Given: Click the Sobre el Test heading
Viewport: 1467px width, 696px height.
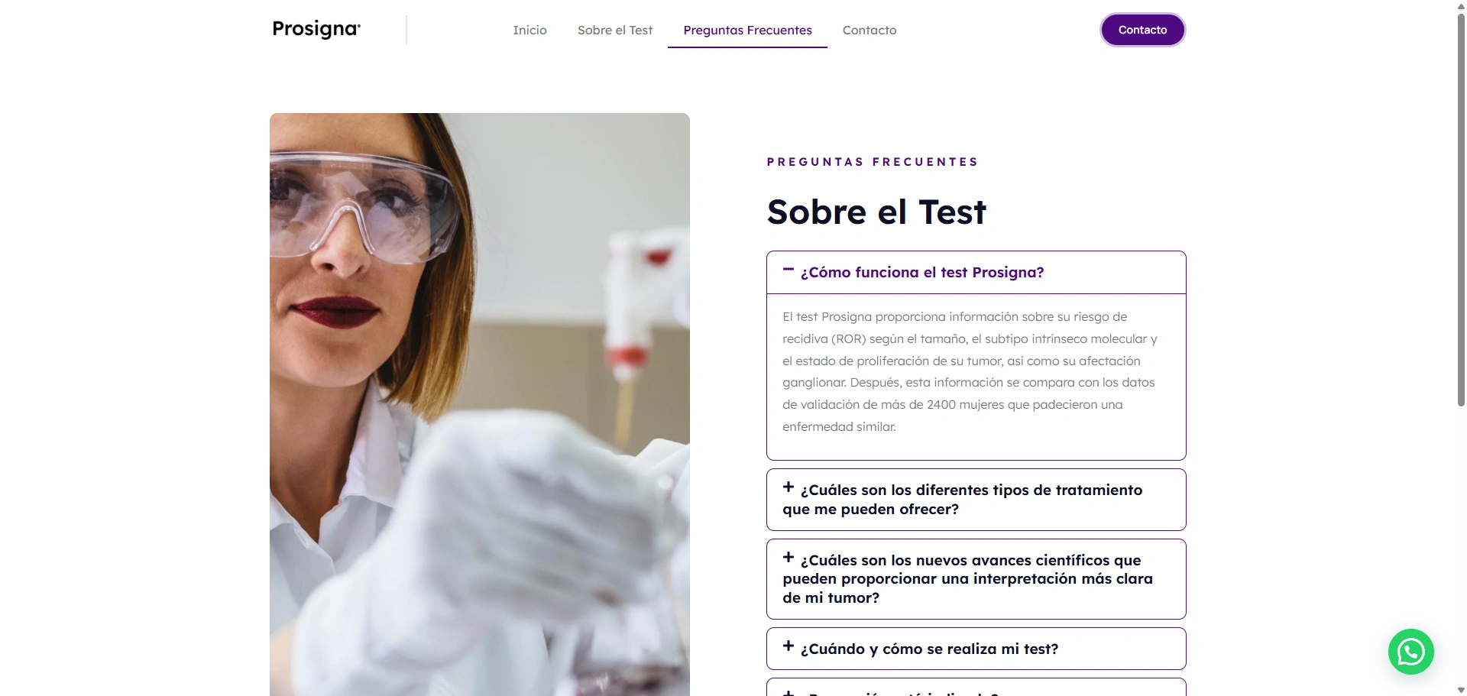Looking at the screenshot, I should 876,212.
